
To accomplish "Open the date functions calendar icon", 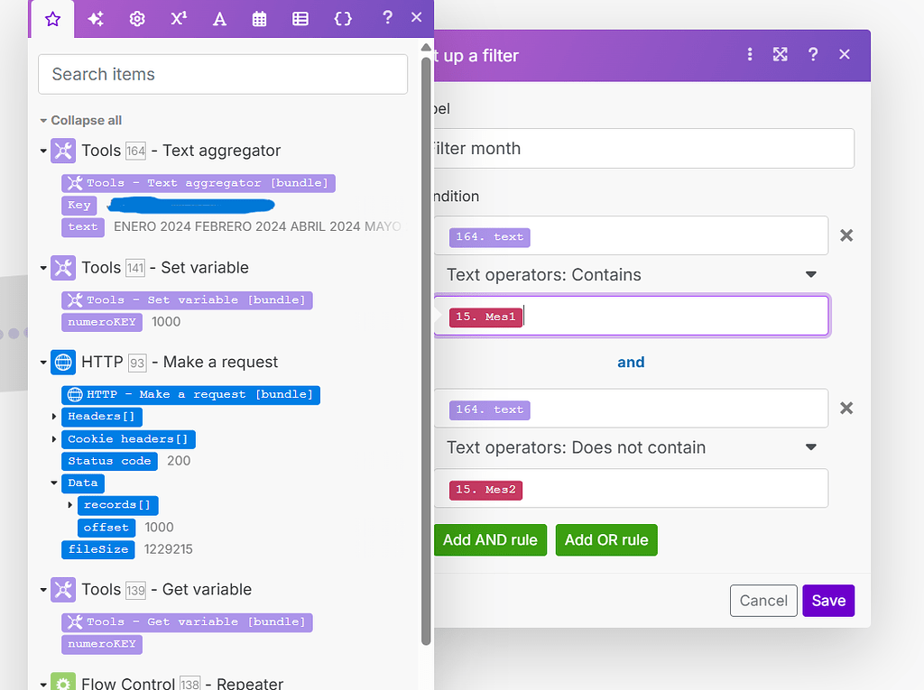I will pyautogui.click(x=259, y=18).
